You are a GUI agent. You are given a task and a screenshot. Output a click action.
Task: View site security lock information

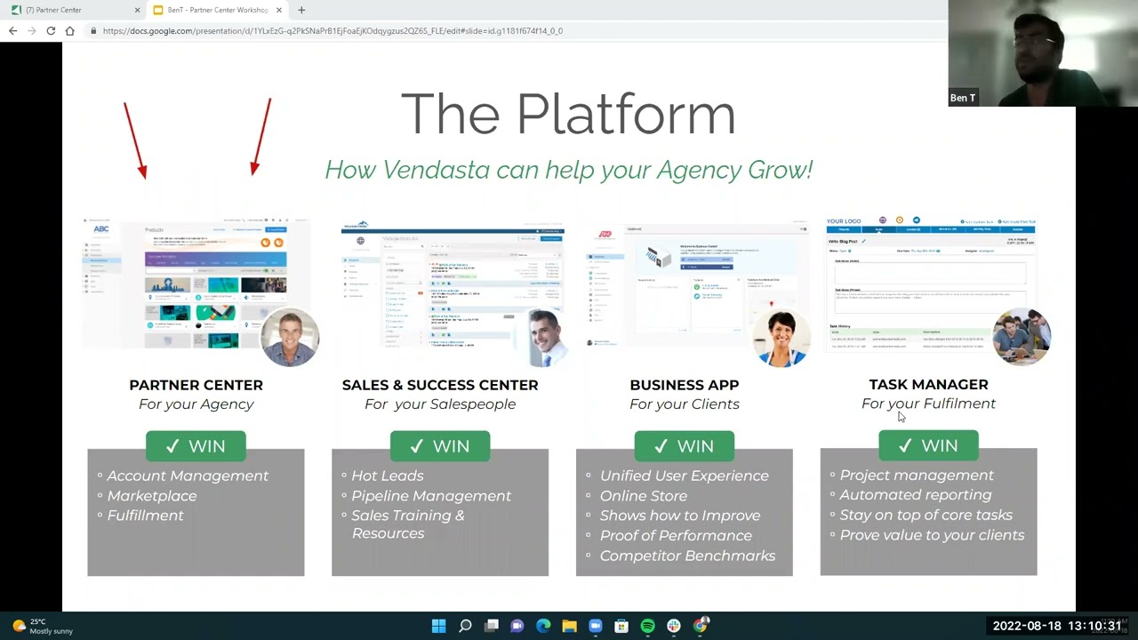(93, 31)
